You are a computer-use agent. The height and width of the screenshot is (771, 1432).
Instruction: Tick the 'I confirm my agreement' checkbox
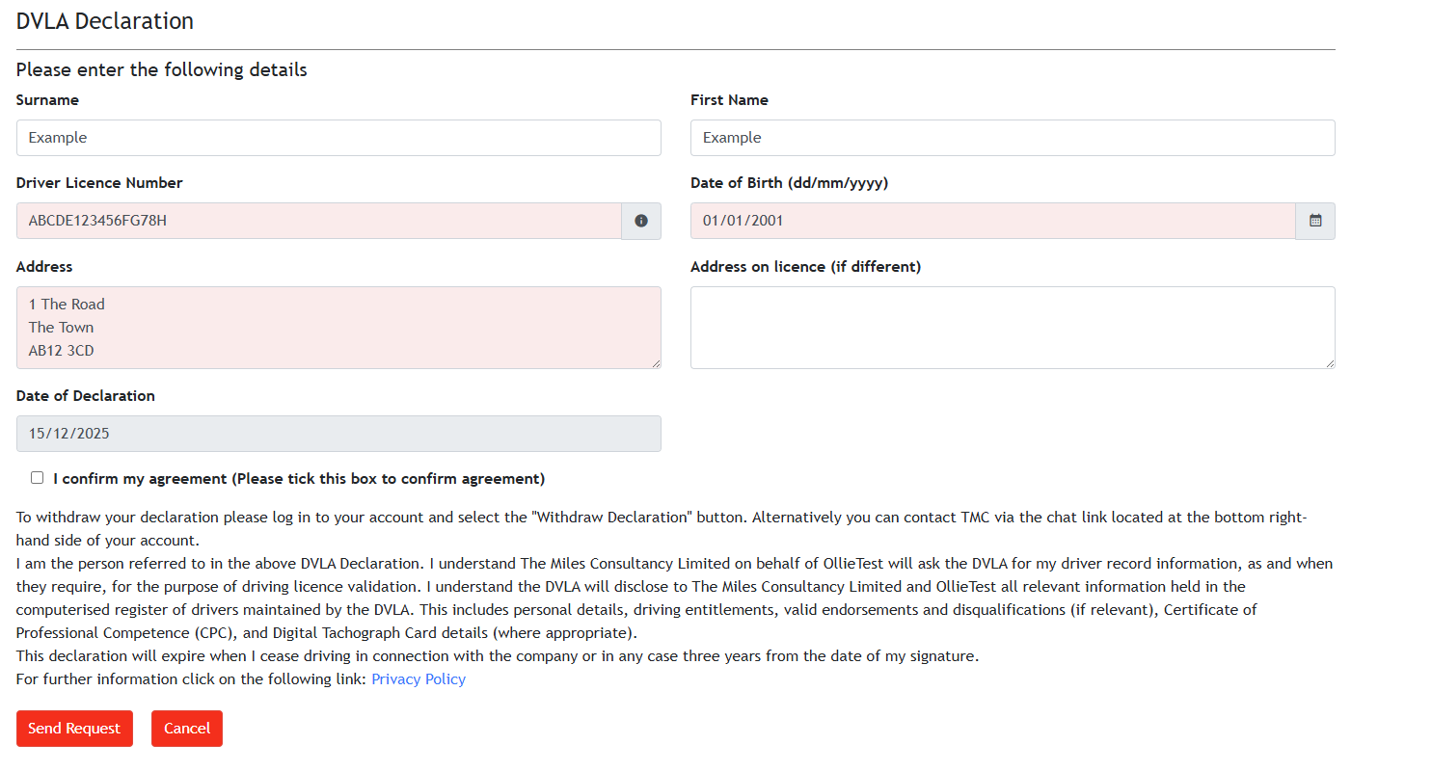point(38,478)
